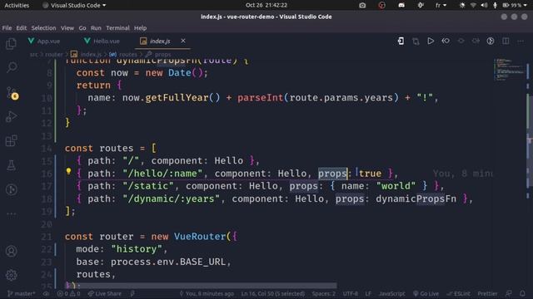Open the Activities overview

coord(17,5)
